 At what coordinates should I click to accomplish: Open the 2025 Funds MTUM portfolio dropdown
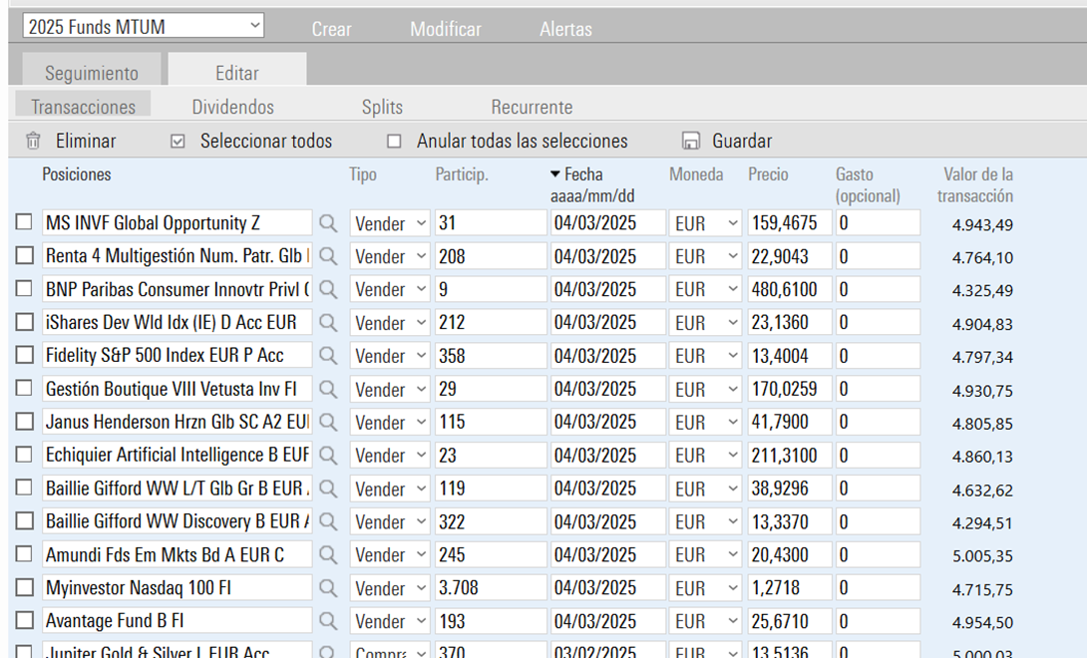point(143,26)
